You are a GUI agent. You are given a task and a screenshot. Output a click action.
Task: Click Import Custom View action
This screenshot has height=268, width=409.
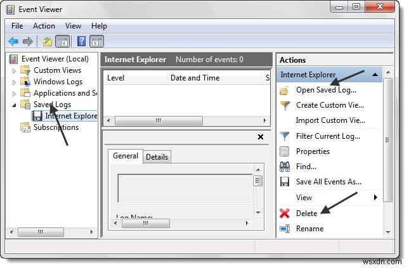pos(330,120)
